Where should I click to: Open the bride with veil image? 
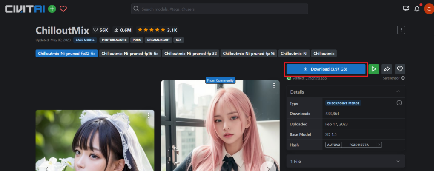[95, 140]
